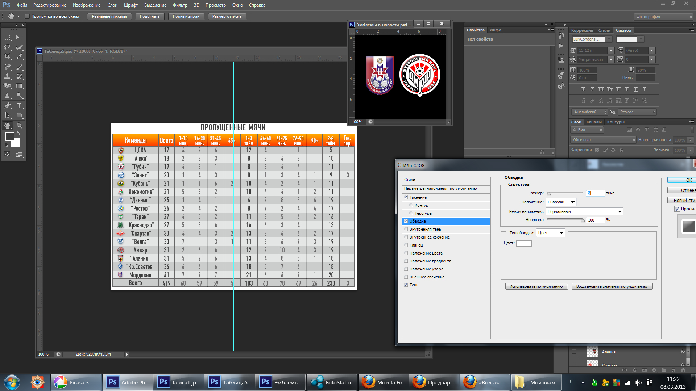Open the Режим наложения dropdown
The height and width of the screenshot is (391, 696).
tap(584, 211)
